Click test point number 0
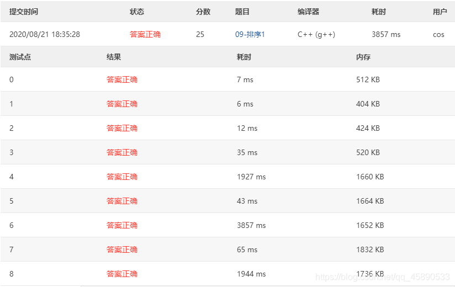Image resolution: width=455 pixels, height=287 pixels. point(11,79)
